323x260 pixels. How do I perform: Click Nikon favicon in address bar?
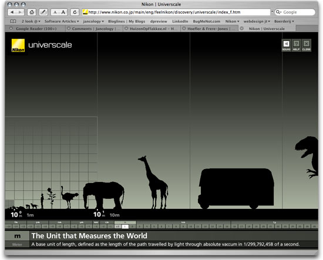coord(85,12)
